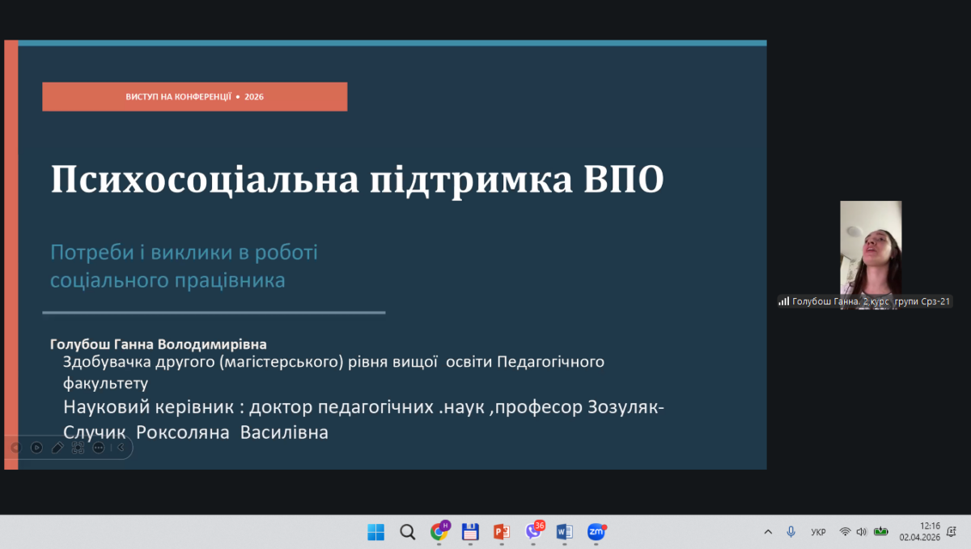Open the floppy disk app in taskbar
This screenshot has width=971, height=549.
coord(470,532)
